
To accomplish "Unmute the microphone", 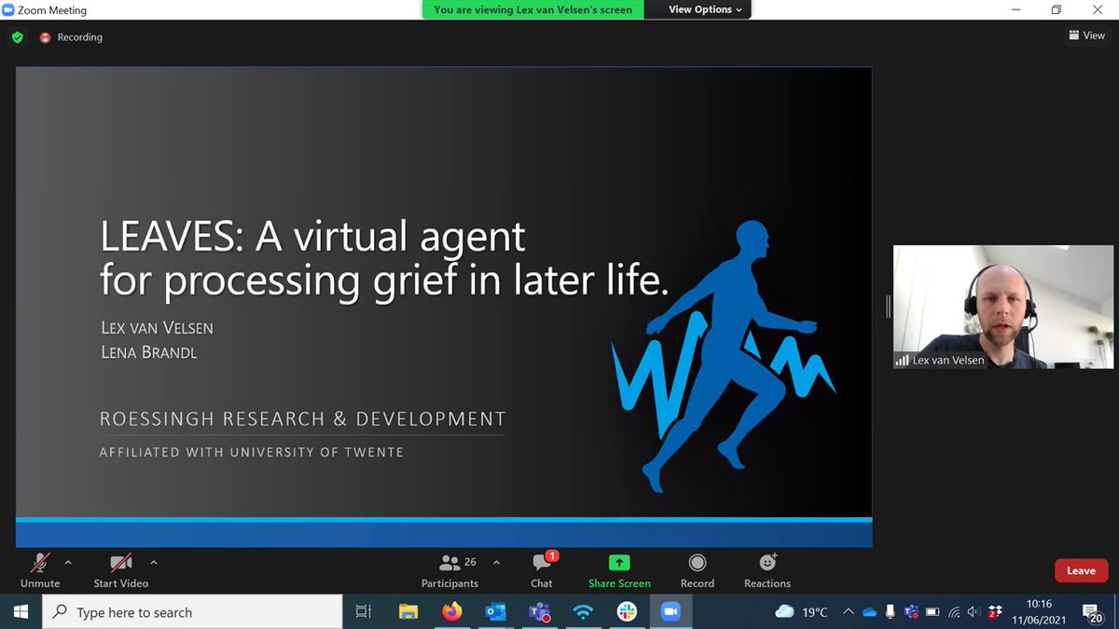I will pos(40,570).
